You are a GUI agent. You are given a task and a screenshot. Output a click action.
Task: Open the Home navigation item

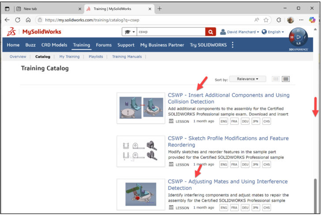13,45
